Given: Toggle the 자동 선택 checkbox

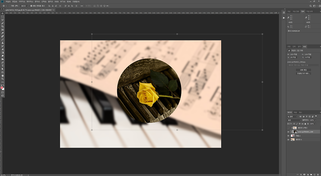Looking at the screenshot, I should tap(10, 6).
